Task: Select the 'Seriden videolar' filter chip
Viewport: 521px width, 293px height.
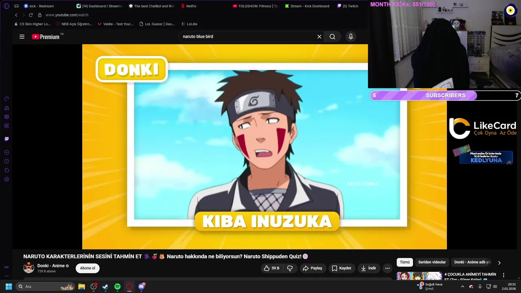Action: coord(432,262)
